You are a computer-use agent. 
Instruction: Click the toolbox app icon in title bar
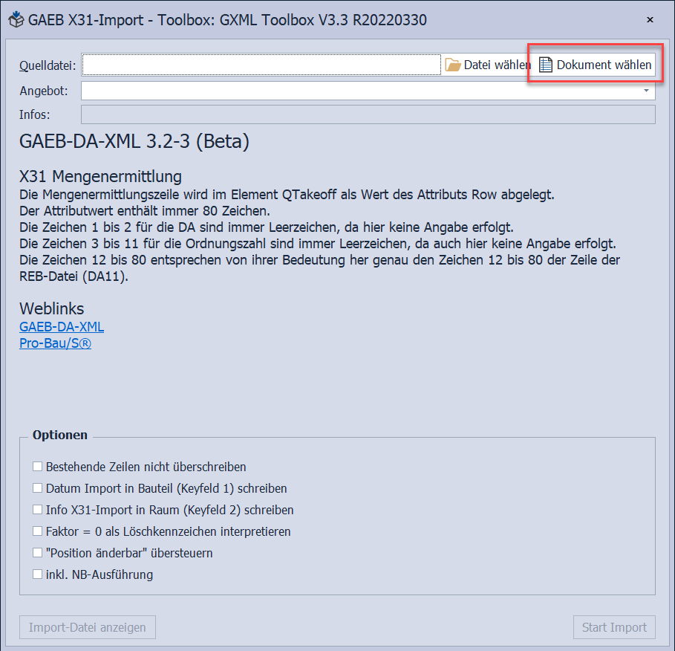(x=16, y=20)
